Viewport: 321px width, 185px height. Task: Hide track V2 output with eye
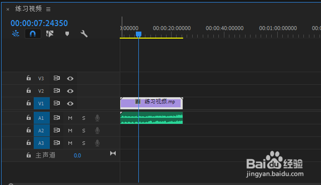click(x=70, y=91)
